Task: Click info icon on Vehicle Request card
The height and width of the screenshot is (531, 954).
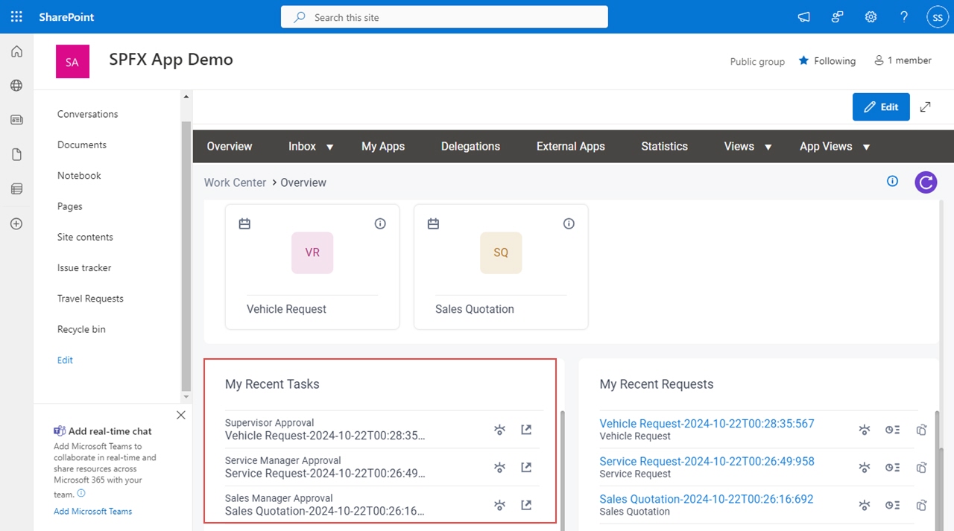Action: (x=380, y=223)
